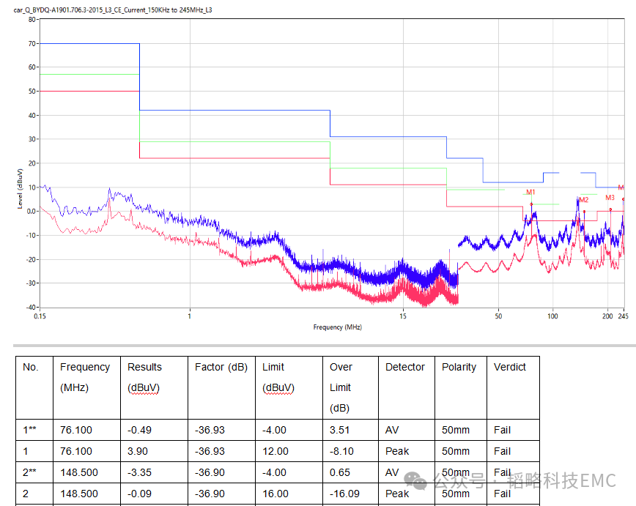The image size is (636, 506).
Task: Select the No. column header cell
Action: pos(30,367)
